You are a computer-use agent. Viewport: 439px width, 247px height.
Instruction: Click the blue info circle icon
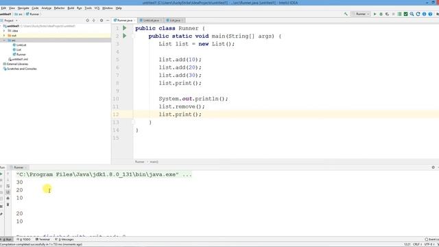coord(424,14)
